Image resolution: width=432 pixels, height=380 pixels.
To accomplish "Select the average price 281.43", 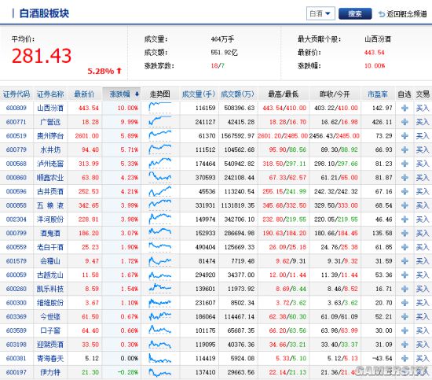I will coord(42,56).
